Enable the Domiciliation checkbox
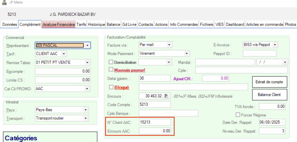 (111, 62)
